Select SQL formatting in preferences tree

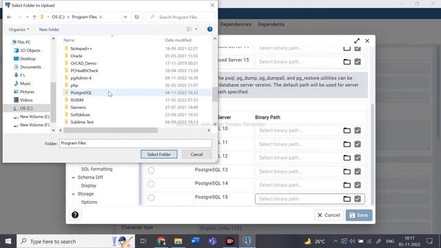(96, 169)
